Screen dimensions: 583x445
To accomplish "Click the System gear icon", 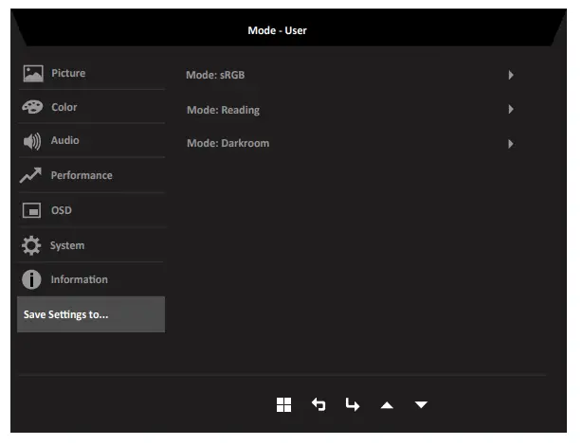I will [x=31, y=245].
